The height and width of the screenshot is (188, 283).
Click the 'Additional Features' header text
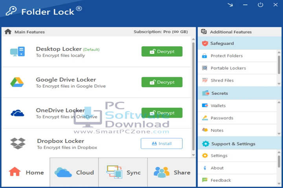231,32
